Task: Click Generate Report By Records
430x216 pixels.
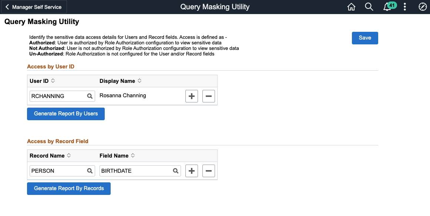Action: [x=69, y=188]
